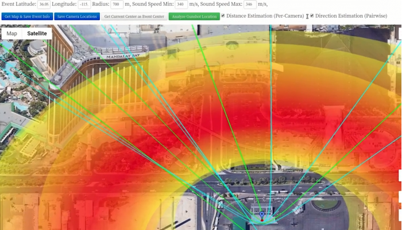Toggle Distance Estimation (Per-Camera) checkbox
Viewport: 402px width, 230px height.
pyautogui.click(x=223, y=15)
